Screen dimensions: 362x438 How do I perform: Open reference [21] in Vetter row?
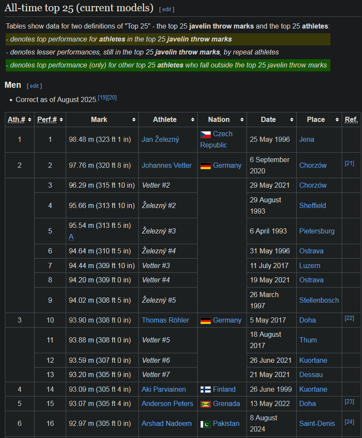point(349,163)
